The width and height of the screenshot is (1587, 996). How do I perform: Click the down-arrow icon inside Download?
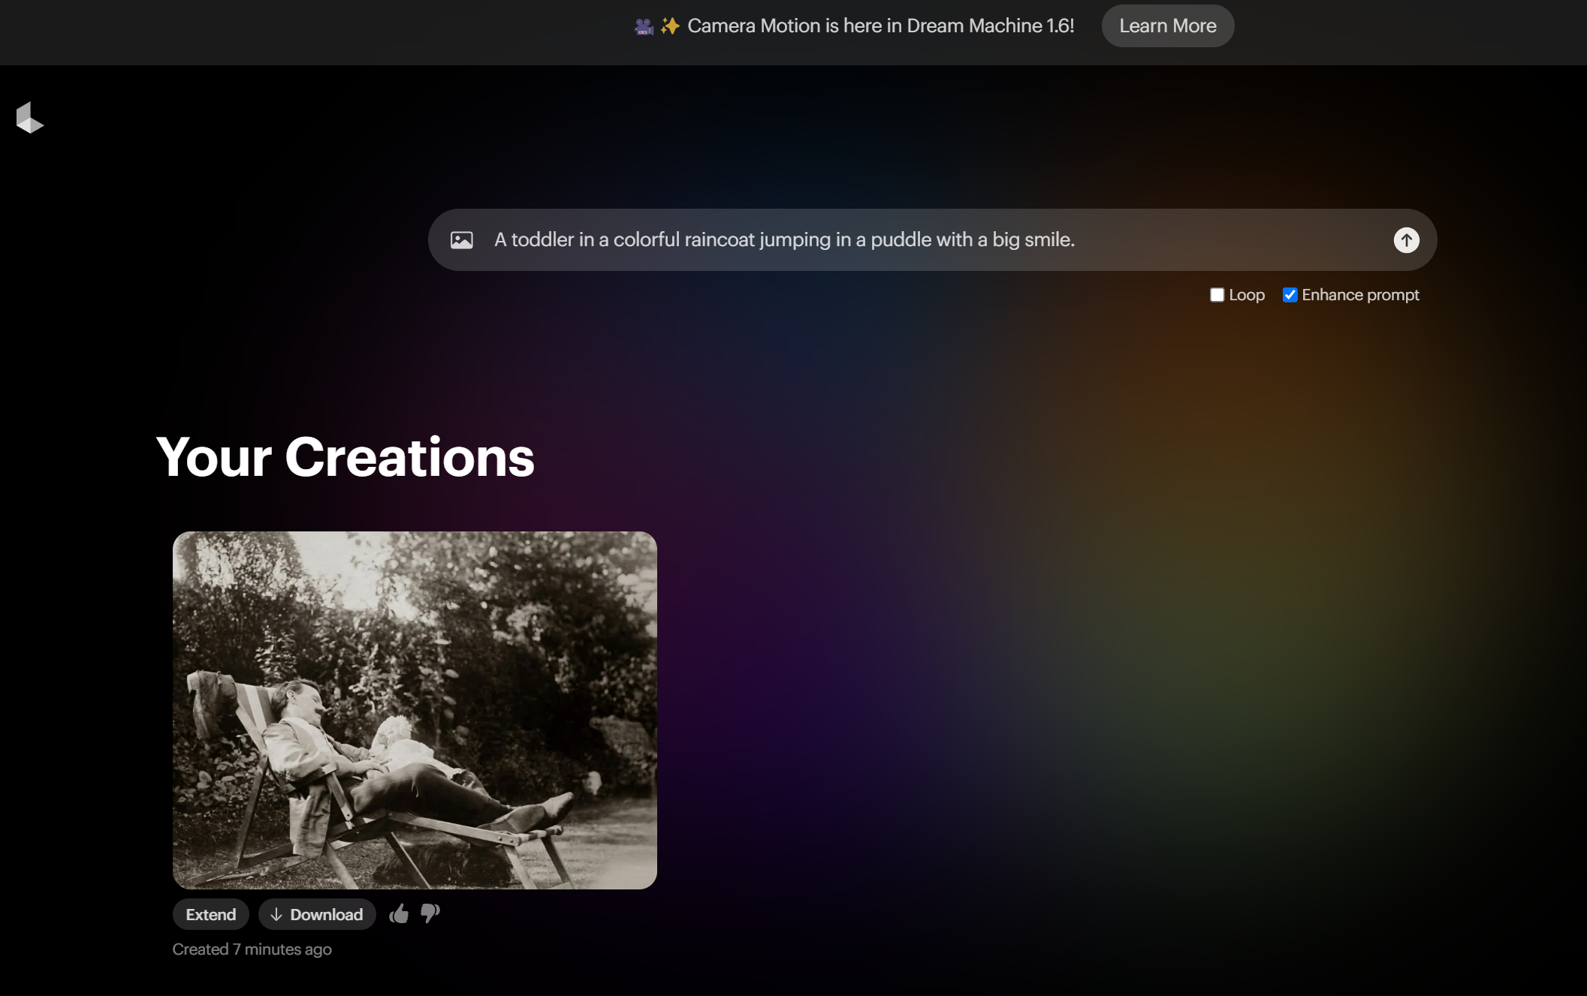point(276,914)
